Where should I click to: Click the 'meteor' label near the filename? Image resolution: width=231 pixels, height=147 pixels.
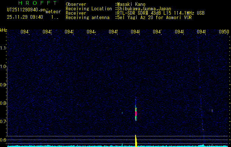coord(53,12)
